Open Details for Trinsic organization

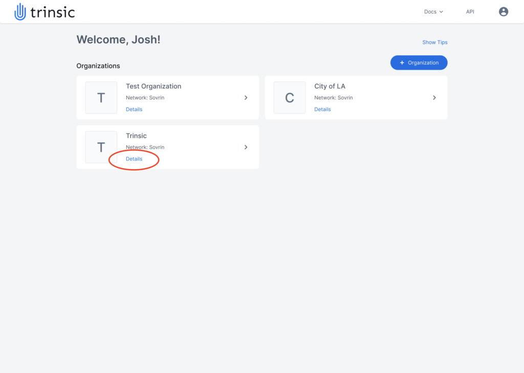point(134,159)
